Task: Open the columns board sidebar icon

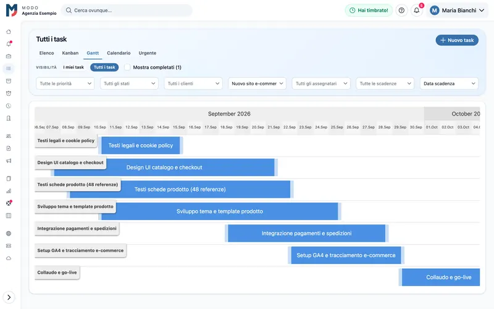Action: 9,216
